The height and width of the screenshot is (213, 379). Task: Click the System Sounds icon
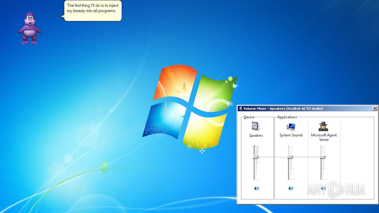pyautogui.click(x=291, y=127)
